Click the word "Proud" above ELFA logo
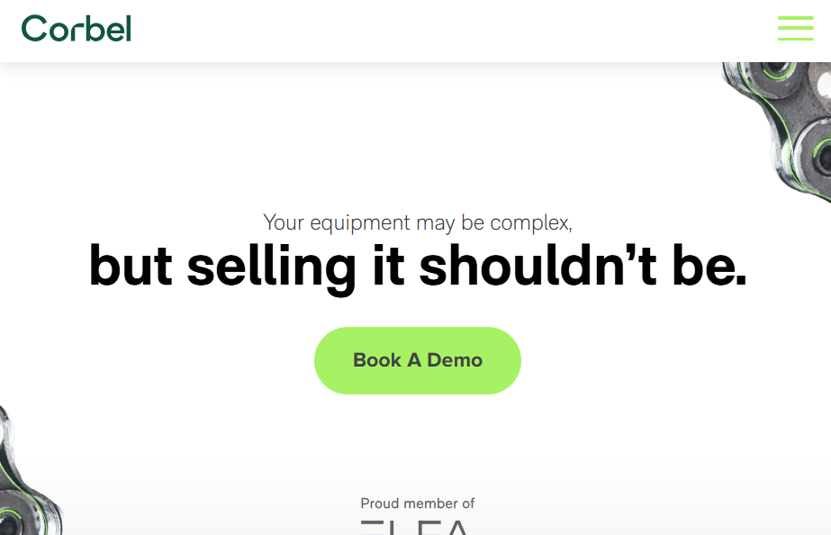 pos(380,503)
